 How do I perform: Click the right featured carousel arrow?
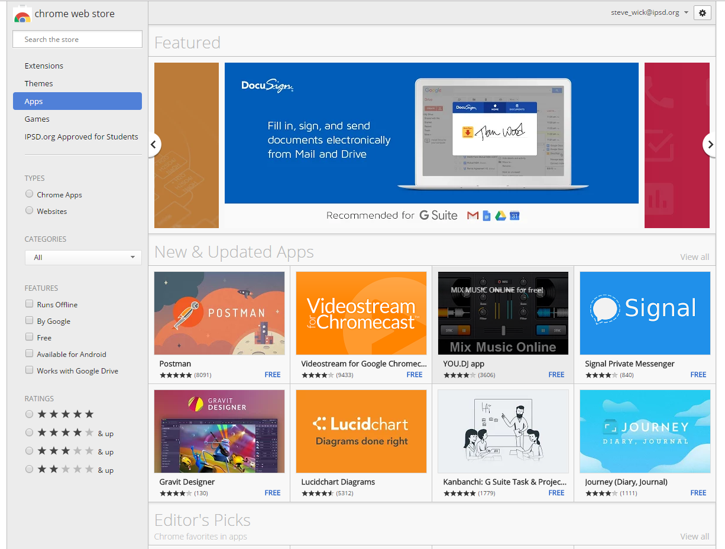click(x=709, y=145)
